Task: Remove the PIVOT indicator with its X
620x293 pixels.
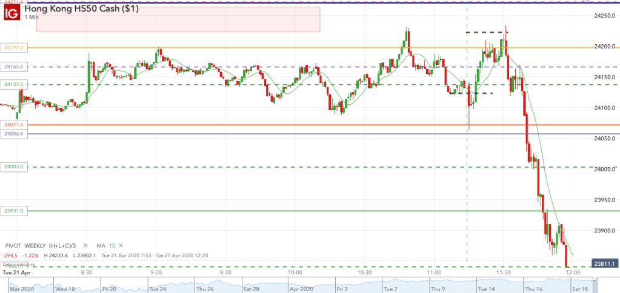Action: tap(85, 245)
